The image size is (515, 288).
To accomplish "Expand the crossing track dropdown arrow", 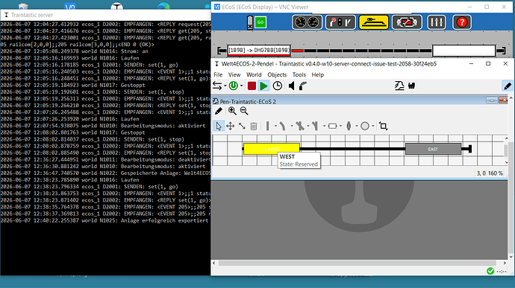I will tap(308, 126).
